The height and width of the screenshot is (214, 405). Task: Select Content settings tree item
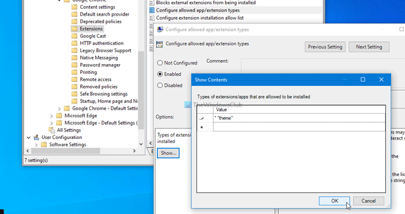(x=97, y=7)
